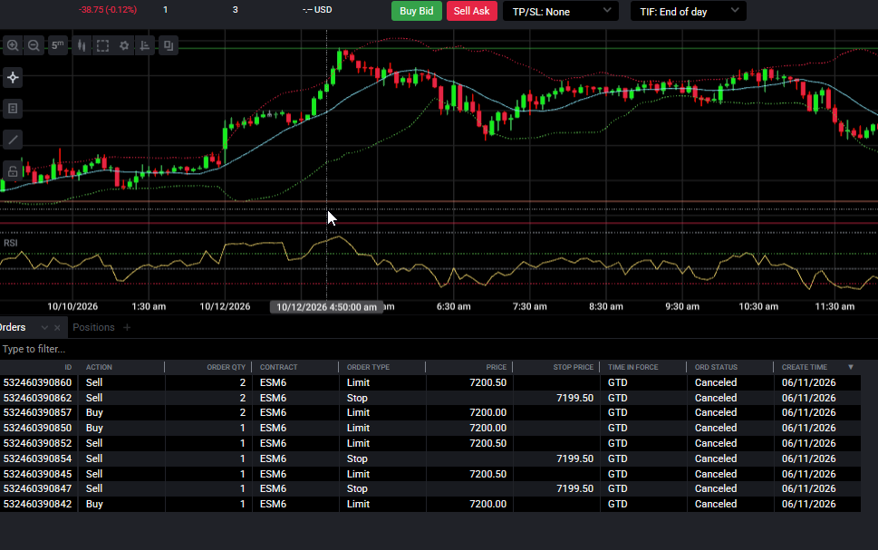Open the document-style tool on chart sidebar

coord(13,109)
